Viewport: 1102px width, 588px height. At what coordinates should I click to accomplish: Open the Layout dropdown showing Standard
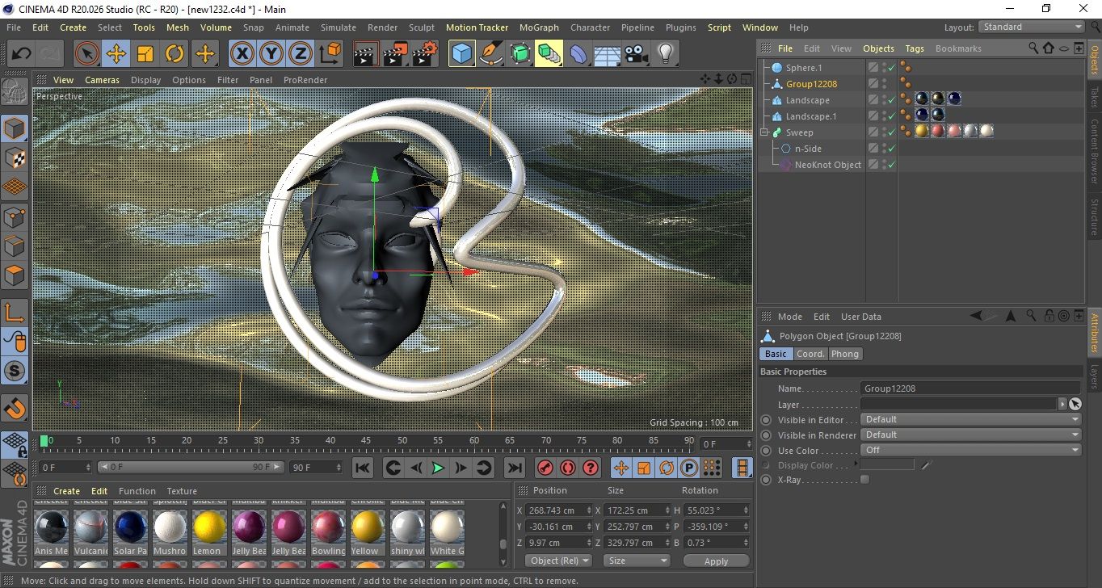[1032, 27]
